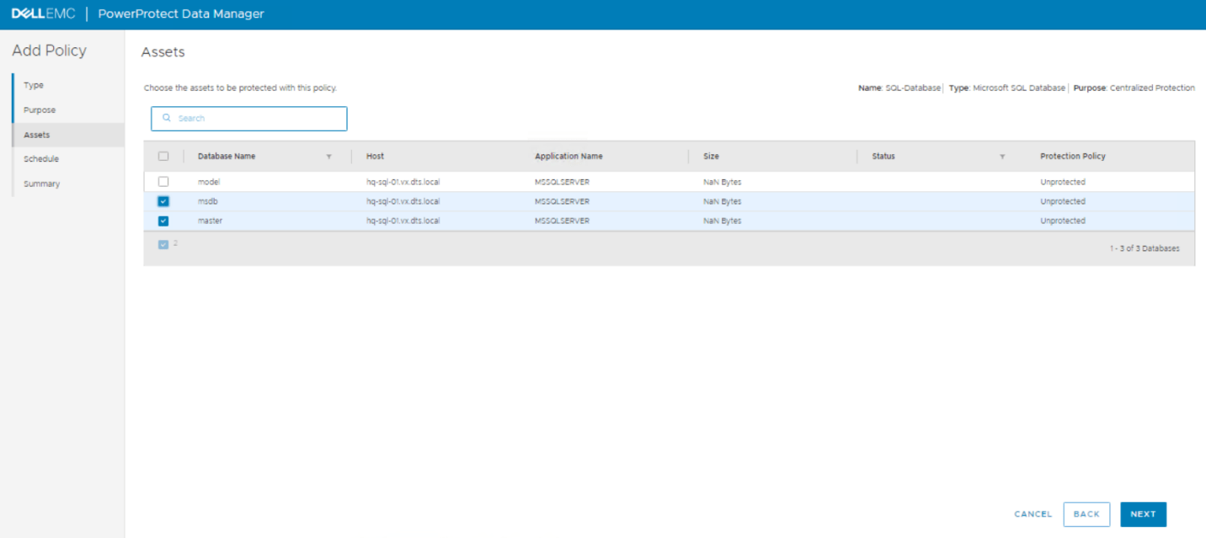Click NaN Bytes in the msdb row
Image resolution: width=1206 pixels, height=538 pixels.
tap(722, 201)
